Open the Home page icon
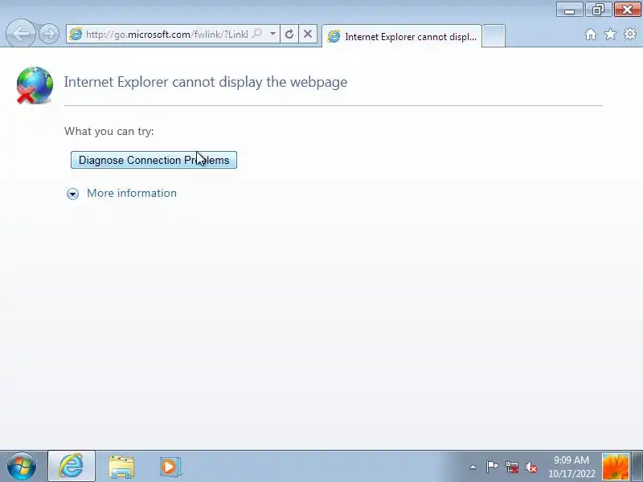Image resolution: width=643 pixels, height=482 pixels. (591, 35)
